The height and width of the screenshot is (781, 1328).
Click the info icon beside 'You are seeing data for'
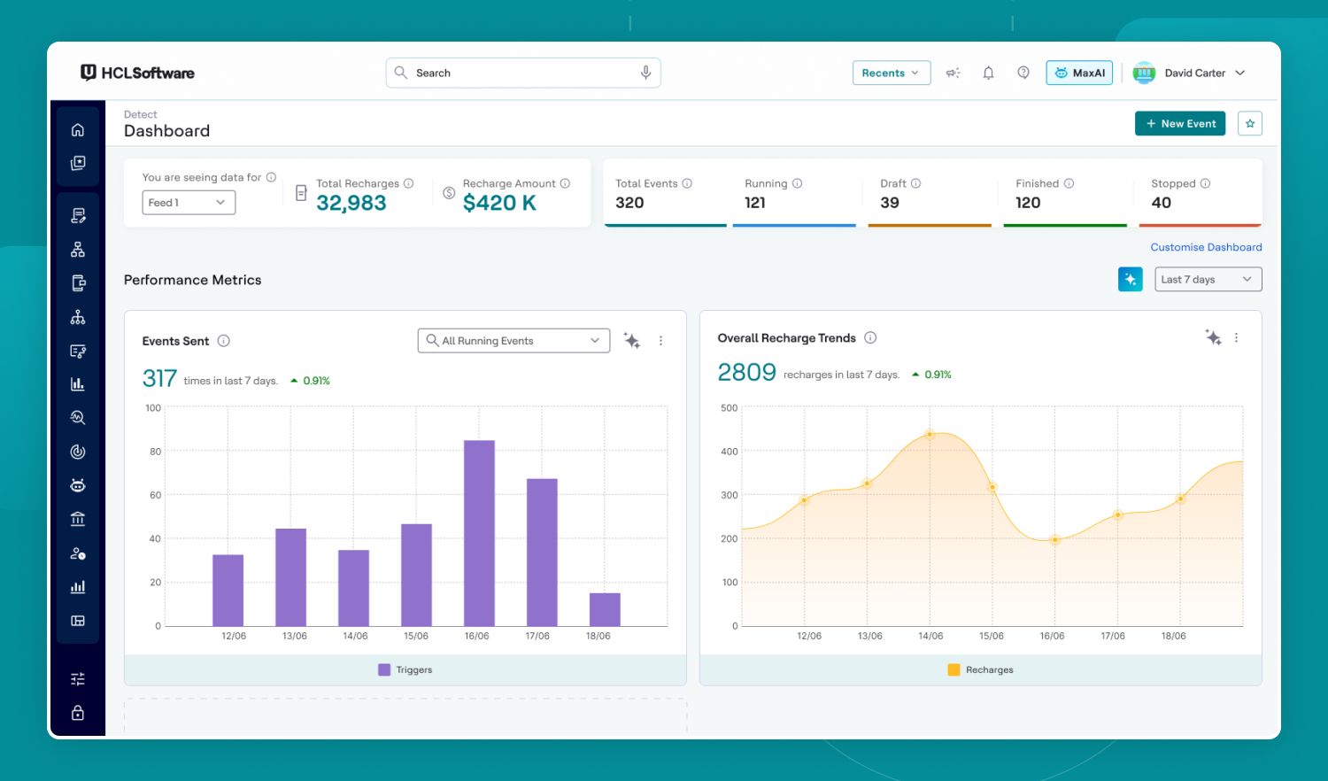(x=271, y=177)
